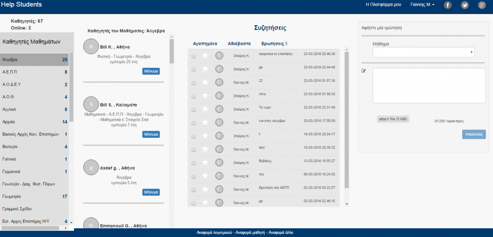Click avatar circle of teacher dadef g.
The image size is (493, 237).
tap(90, 168)
